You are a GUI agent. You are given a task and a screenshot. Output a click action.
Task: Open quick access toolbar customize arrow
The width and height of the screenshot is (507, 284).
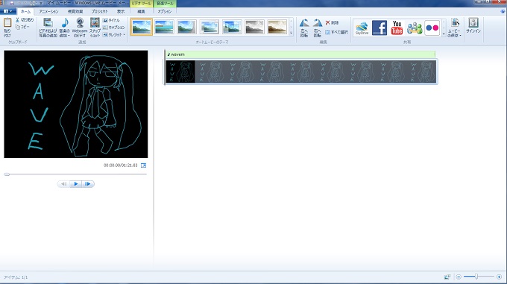[x=41, y=3]
